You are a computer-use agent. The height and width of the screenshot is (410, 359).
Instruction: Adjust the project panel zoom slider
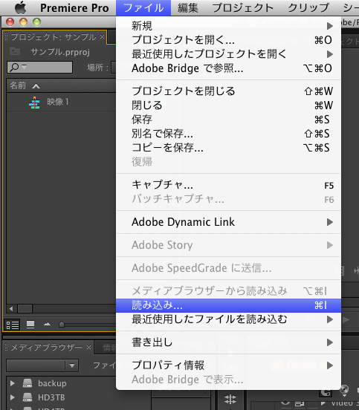pos(62,325)
